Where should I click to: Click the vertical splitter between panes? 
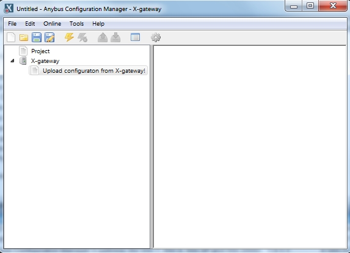click(151, 147)
